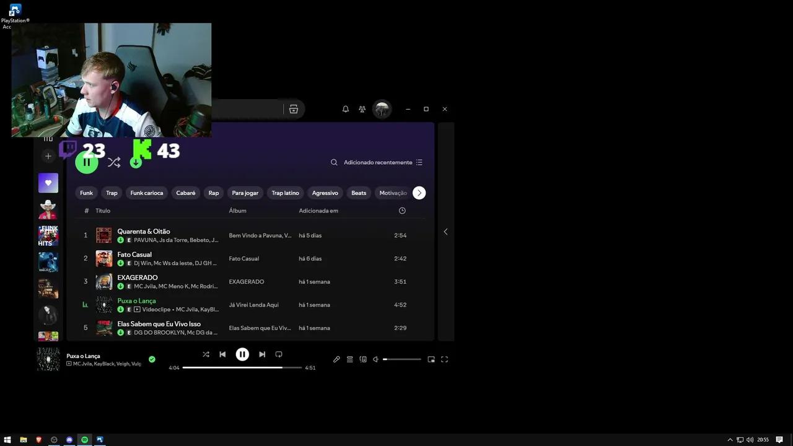Sort tracks by the duration clock header

[x=402, y=211]
